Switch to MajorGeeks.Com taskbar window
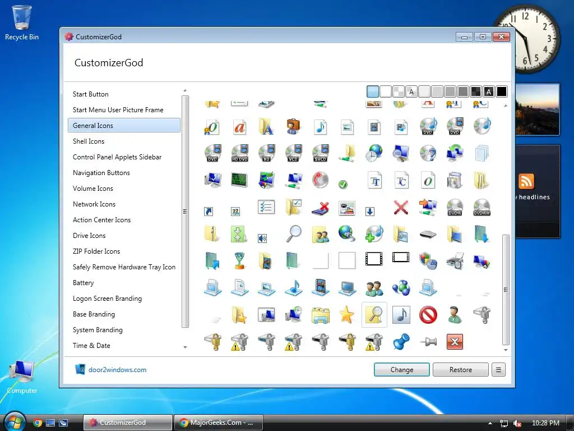This screenshot has height=431, width=574. coord(219,423)
